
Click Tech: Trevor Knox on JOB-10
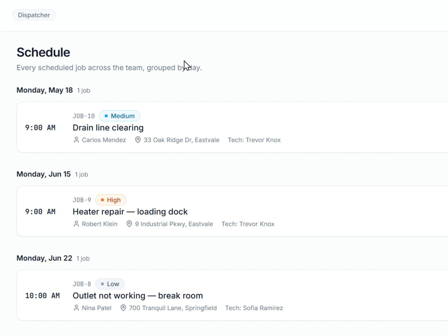tap(254, 140)
